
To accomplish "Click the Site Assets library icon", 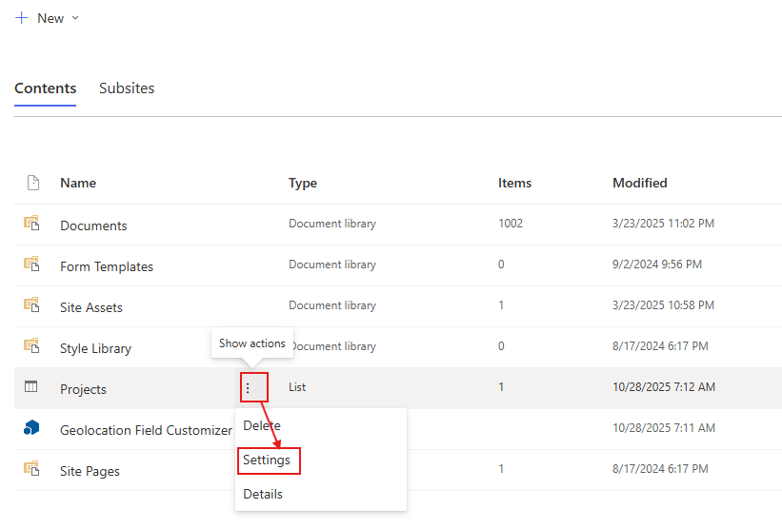I will [31, 305].
